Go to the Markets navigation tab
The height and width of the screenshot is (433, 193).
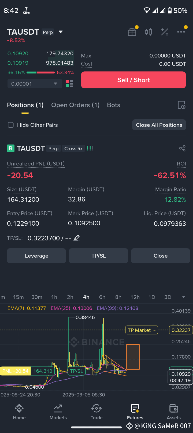tap(58, 412)
